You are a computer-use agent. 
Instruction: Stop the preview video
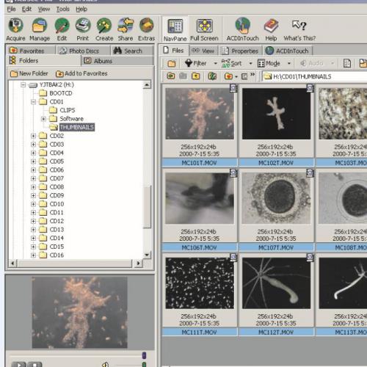(34, 365)
